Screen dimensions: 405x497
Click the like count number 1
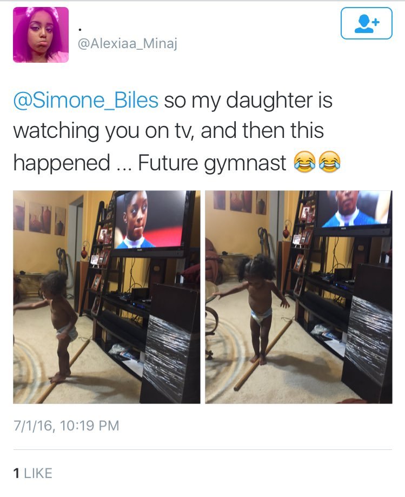coord(16,473)
